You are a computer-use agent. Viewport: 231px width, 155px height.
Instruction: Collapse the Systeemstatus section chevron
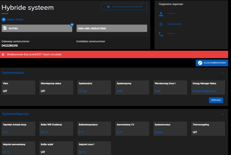222,73
